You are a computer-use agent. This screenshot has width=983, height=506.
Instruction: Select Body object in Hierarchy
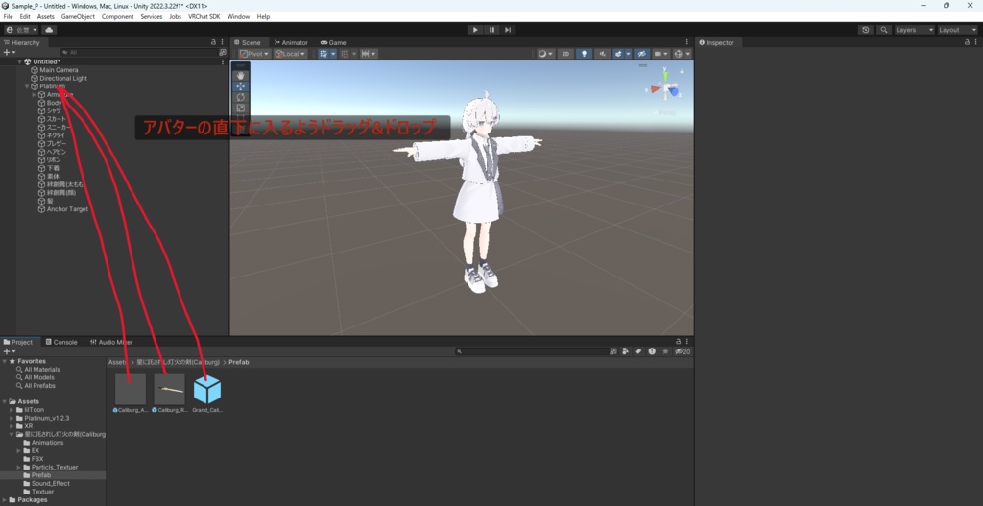pyautogui.click(x=50, y=103)
